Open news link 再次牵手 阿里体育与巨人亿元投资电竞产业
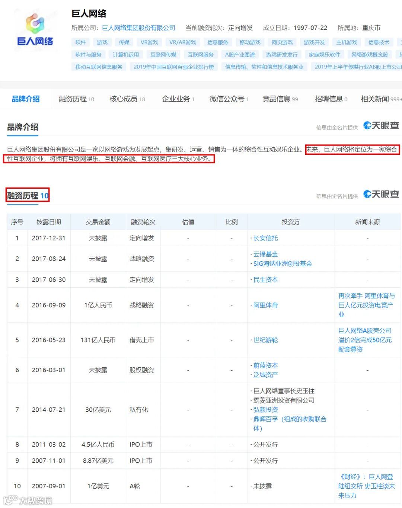402x508 pixels. click(x=367, y=305)
